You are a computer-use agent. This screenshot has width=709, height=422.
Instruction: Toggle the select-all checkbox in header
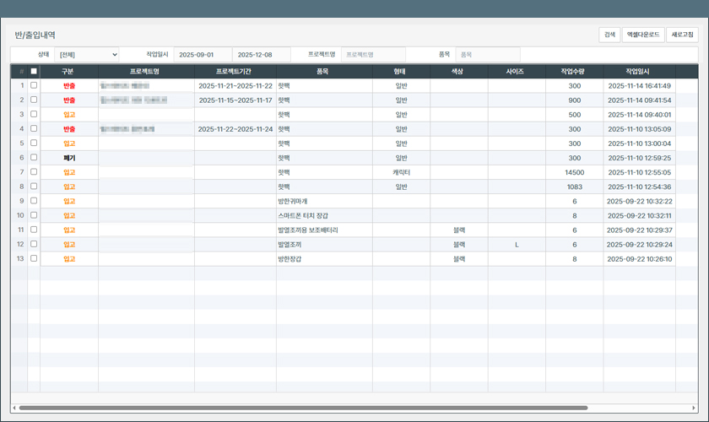point(34,72)
